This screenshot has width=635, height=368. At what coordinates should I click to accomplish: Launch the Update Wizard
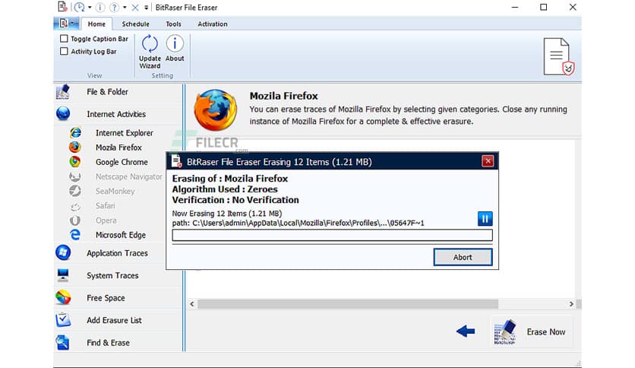tap(150, 52)
